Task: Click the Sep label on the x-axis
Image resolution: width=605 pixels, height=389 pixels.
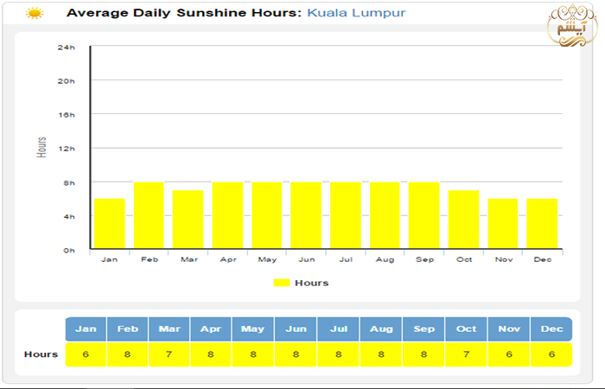Action: 423,259
